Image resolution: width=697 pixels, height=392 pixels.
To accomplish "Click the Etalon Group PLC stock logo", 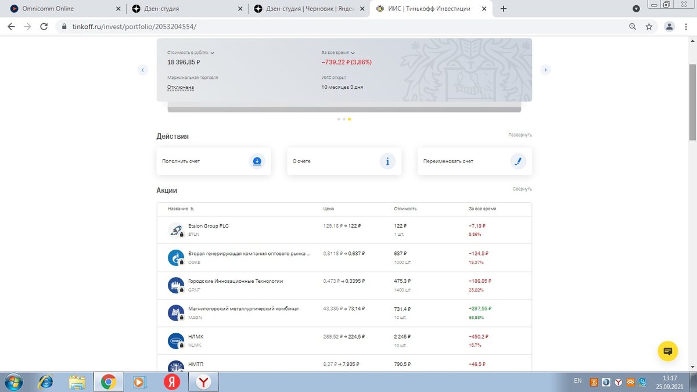I will pos(176,230).
